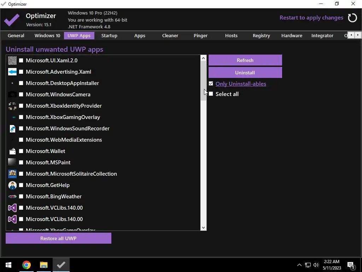Click the Only Uninstall-ables link

pos(241,84)
